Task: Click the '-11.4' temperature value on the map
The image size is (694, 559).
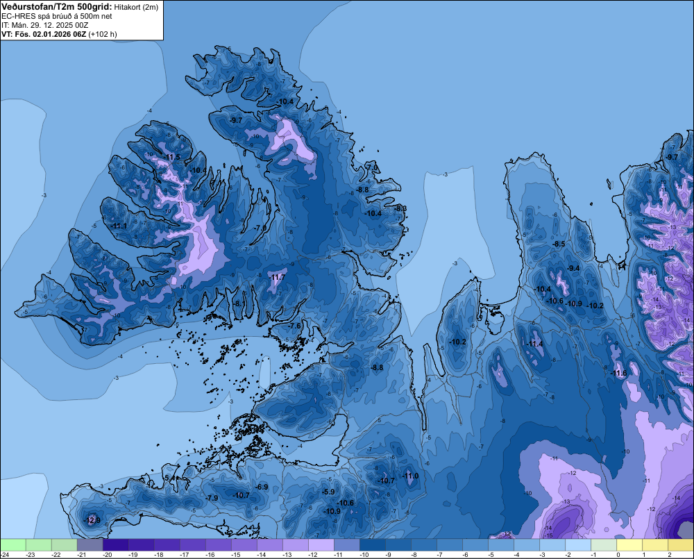Action: click(x=534, y=344)
